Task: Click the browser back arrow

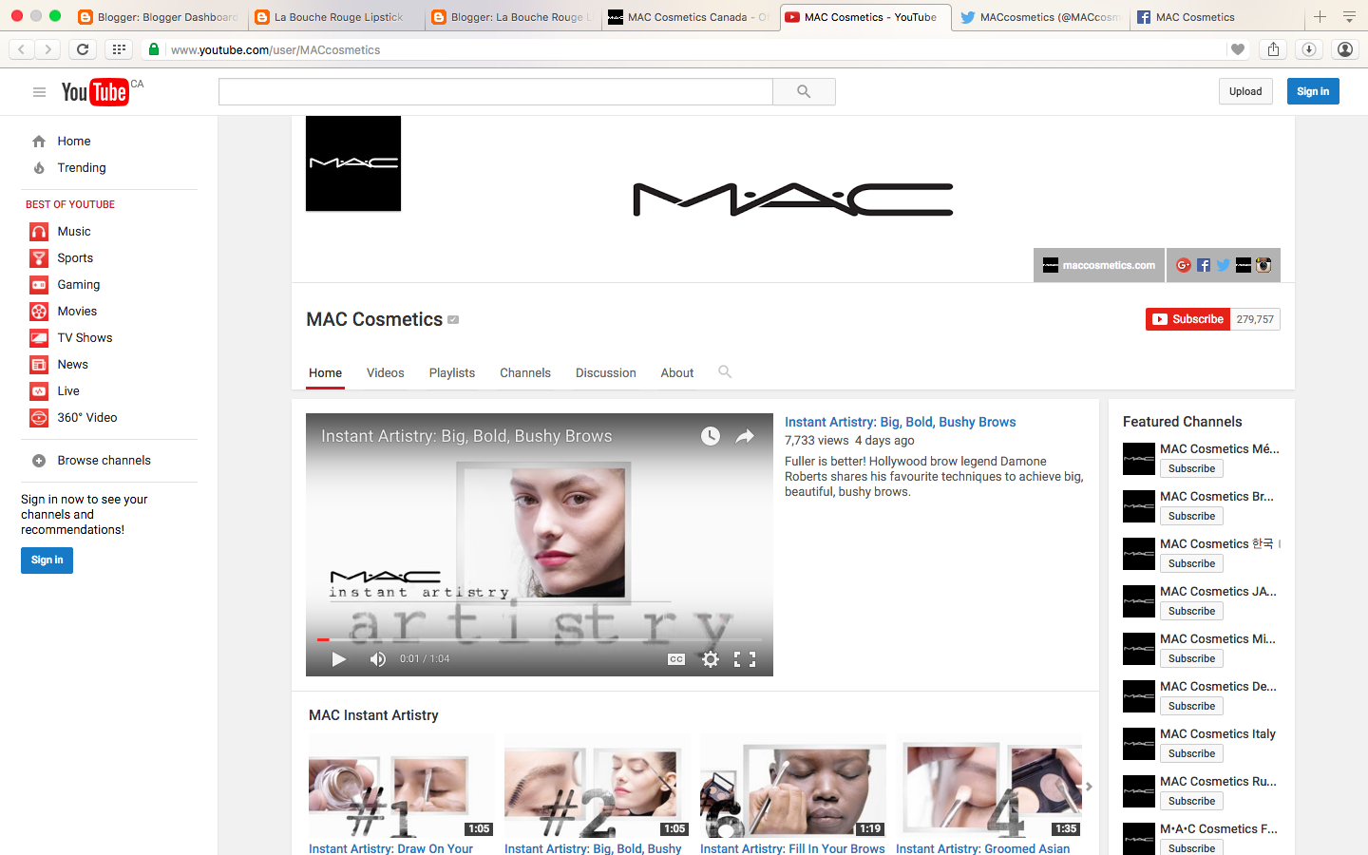Action: [x=22, y=49]
